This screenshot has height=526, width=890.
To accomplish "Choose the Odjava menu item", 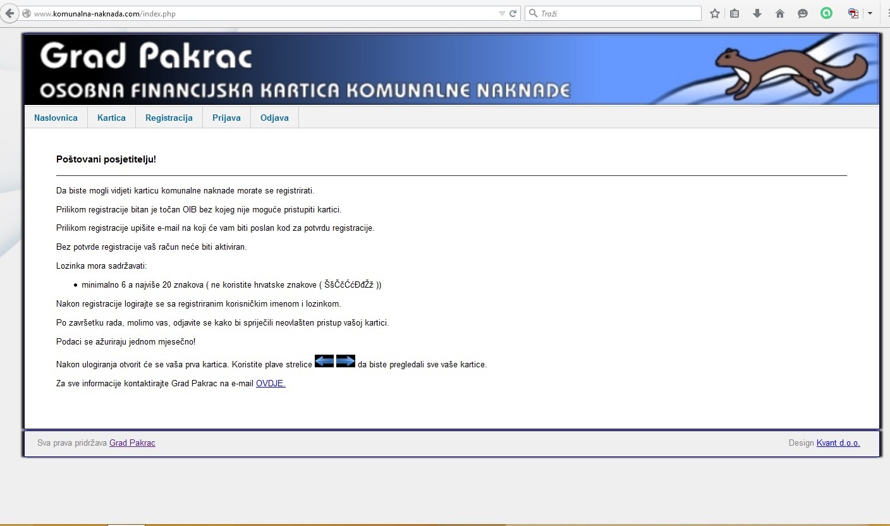I will pyautogui.click(x=274, y=118).
